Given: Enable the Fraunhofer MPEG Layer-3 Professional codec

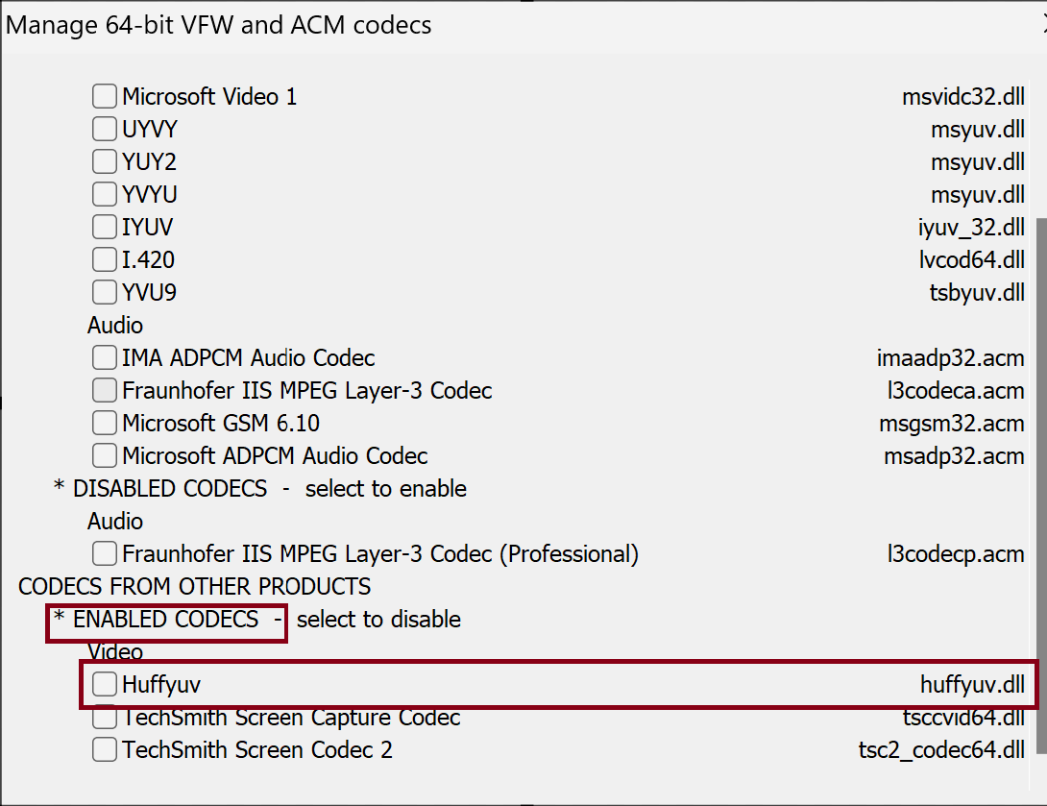Looking at the screenshot, I should [105, 553].
